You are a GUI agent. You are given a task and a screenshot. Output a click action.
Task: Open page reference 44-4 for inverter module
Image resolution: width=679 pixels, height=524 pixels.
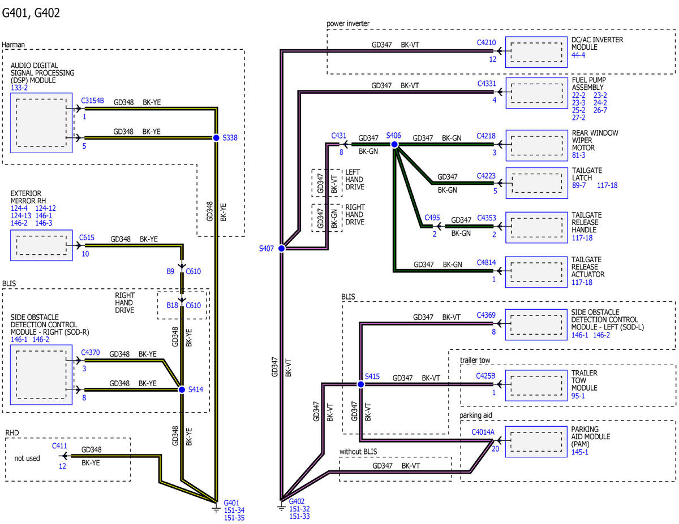coord(579,55)
